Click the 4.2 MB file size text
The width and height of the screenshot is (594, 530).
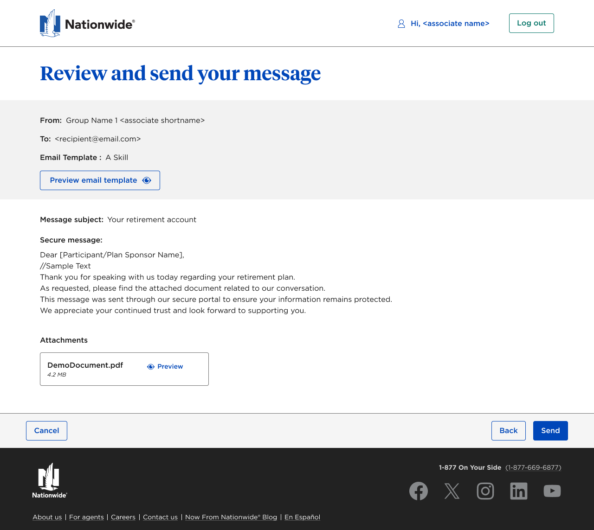tap(57, 375)
